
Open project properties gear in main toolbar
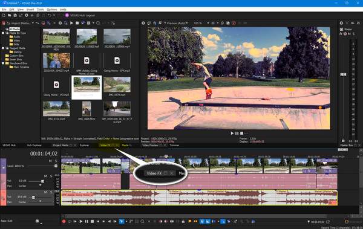tap(27, 15)
